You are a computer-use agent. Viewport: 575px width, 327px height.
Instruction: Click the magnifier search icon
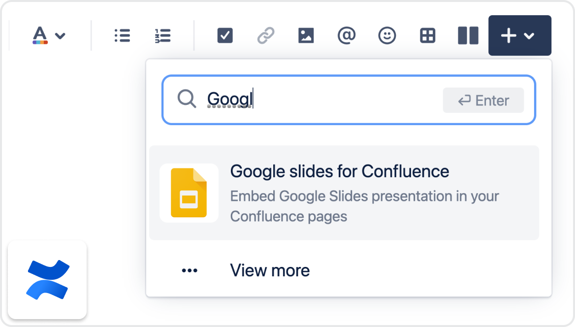pos(187,99)
